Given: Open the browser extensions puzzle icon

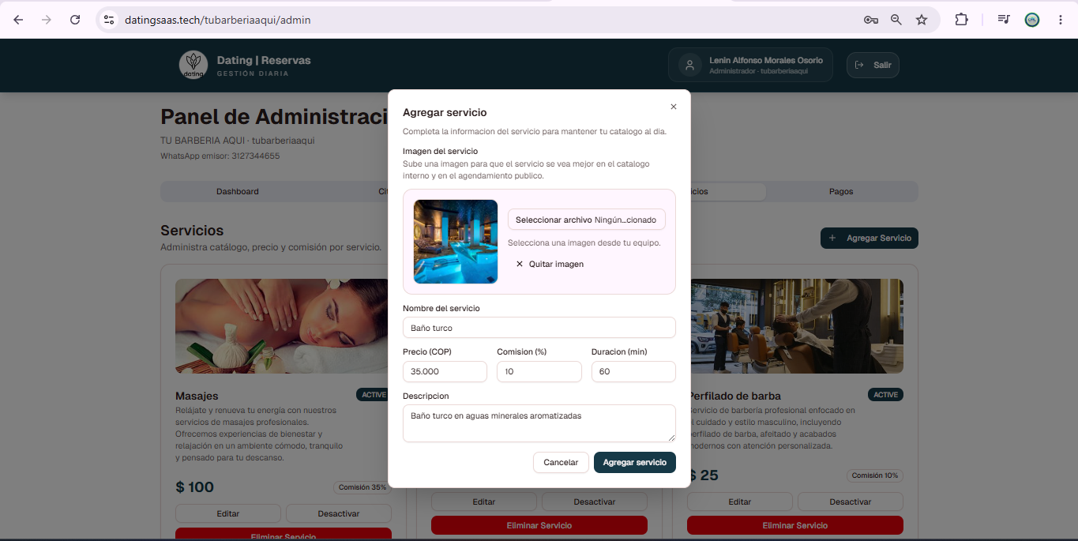Looking at the screenshot, I should pyautogui.click(x=961, y=20).
